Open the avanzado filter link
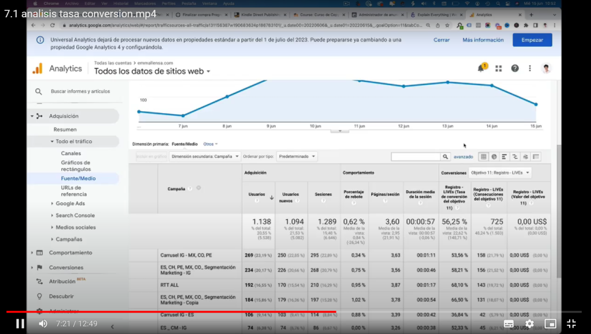Screen dimensions: 591x334 tap(463, 157)
